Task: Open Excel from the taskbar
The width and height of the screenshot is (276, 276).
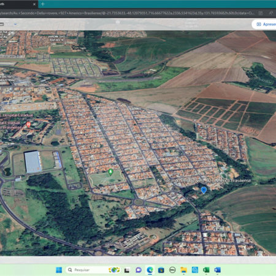Action: click(206, 270)
